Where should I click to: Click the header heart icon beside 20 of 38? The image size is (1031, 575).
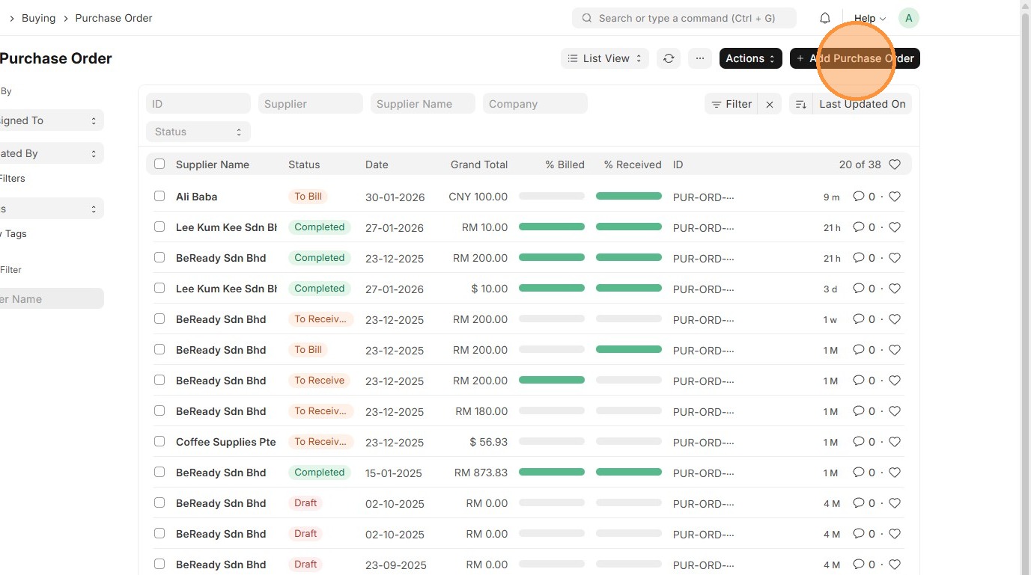point(894,164)
